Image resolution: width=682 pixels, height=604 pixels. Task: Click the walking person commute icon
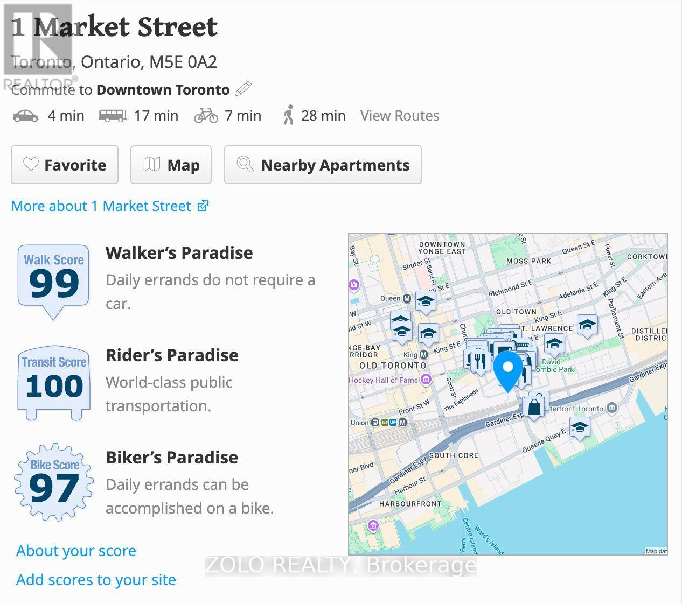pos(288,115)
